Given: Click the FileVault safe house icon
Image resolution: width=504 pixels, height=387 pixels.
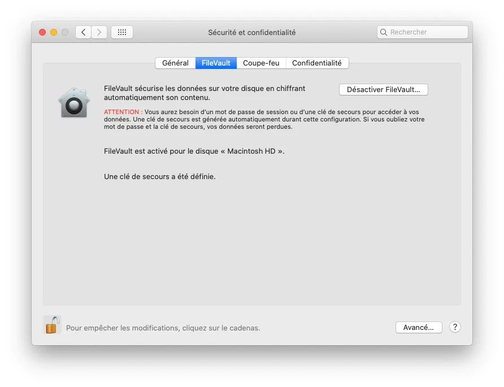Looking at the screenshot, I should (73, 103).
